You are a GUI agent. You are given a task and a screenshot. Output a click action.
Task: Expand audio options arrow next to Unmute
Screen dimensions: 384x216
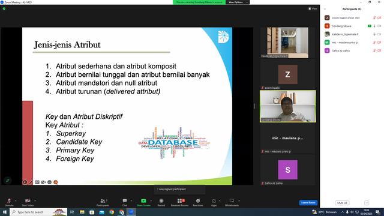16,201
